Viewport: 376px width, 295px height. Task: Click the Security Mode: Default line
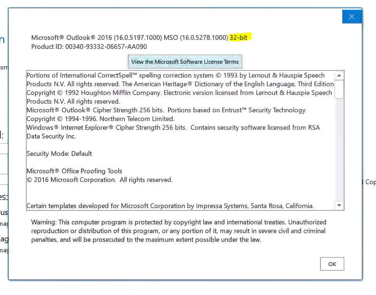(x=59, y=153)
